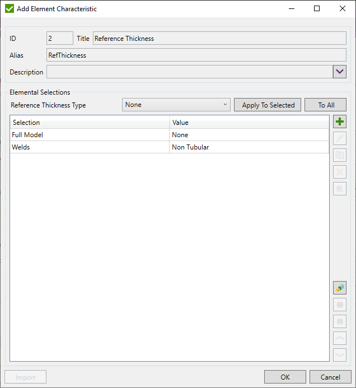
Task: Click the copy selection icon
Action: pos(339,155)
